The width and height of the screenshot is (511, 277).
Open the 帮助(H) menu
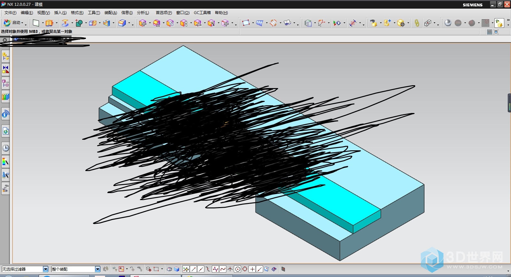tap(221, 13)
